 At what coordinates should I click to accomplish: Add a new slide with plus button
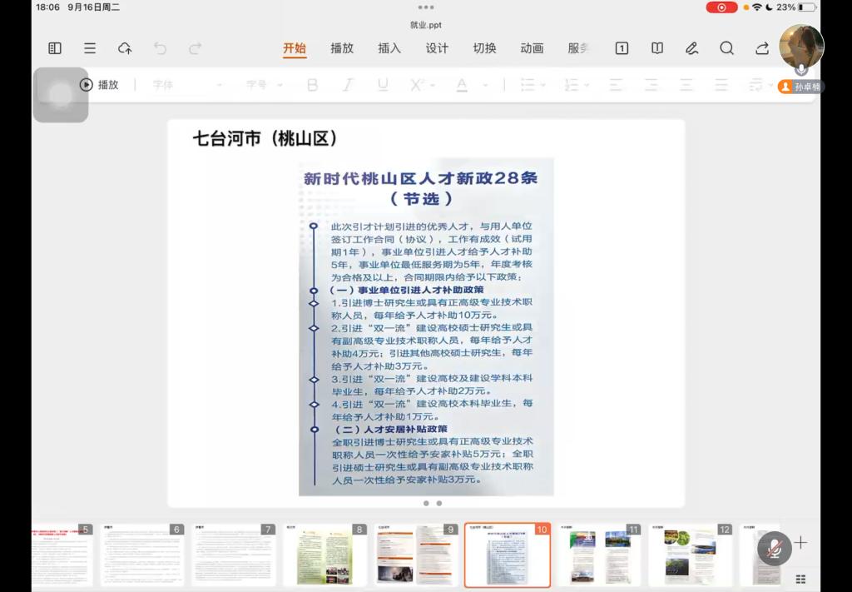click(x=800, y=543)
